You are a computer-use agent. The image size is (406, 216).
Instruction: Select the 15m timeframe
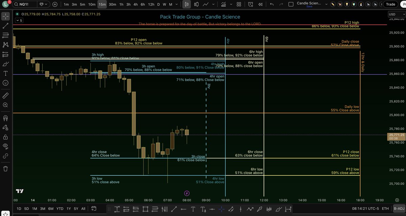click(102, 4)
